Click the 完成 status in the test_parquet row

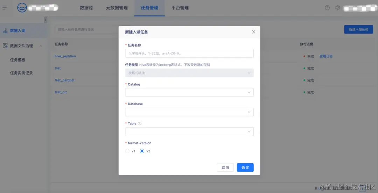coord(309,80)
